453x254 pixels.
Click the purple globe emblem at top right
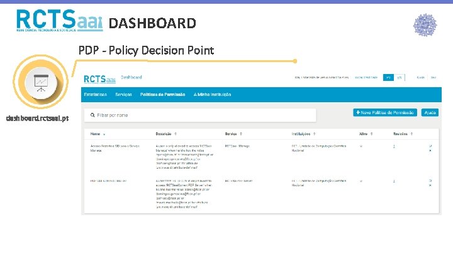point(425,25)
